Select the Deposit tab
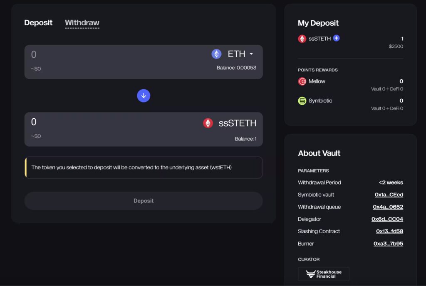The width and height of the screenshot is (426, 286). 38,23
